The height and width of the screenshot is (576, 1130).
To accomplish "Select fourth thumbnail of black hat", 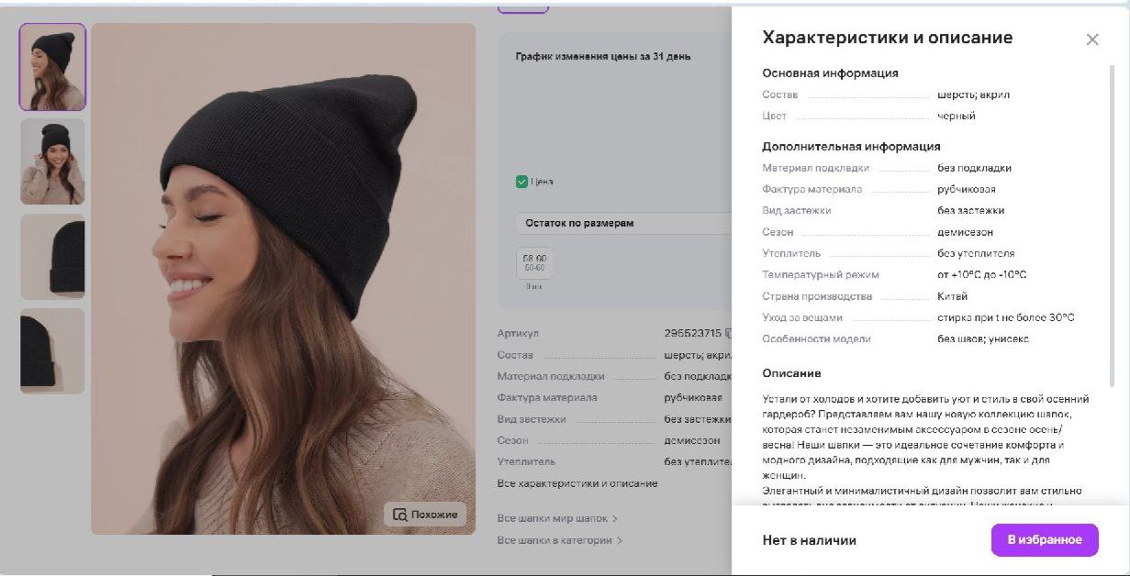I will point(52,350).
